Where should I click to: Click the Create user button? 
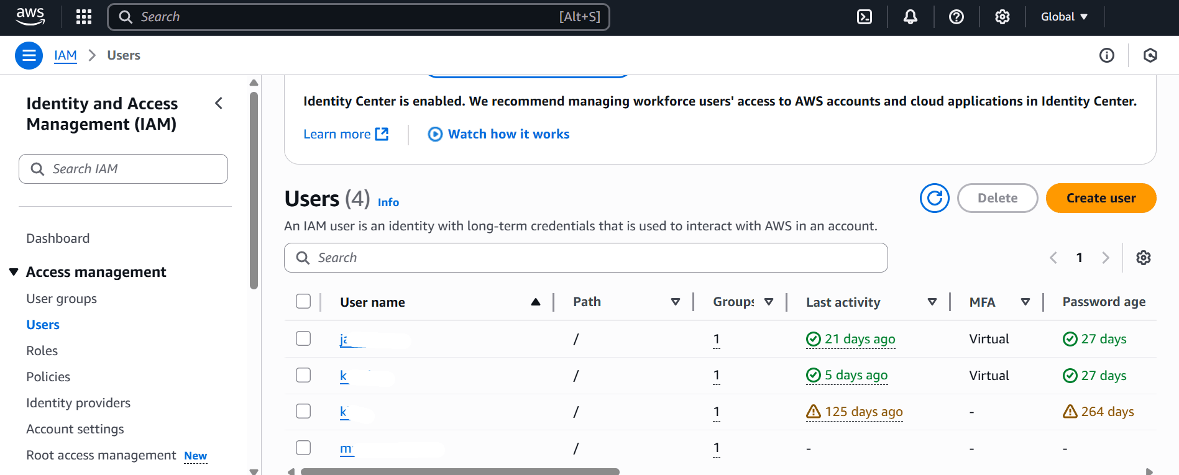click(x=1101, y=198)
